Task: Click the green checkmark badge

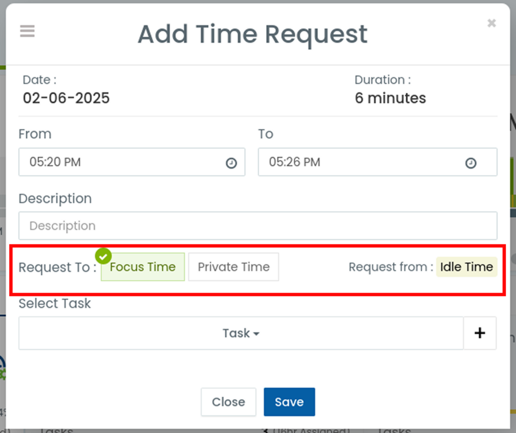Action: coord(103,256)
